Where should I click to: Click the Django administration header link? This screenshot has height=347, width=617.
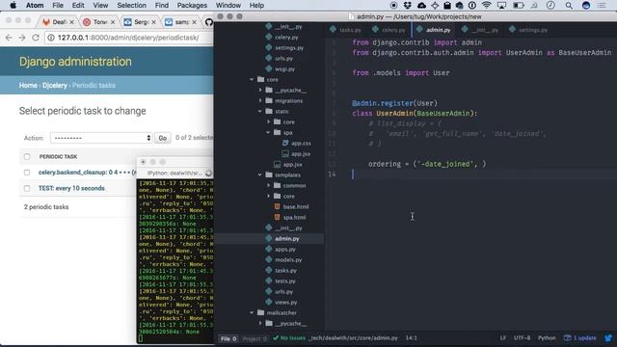[x=75, y=62]
